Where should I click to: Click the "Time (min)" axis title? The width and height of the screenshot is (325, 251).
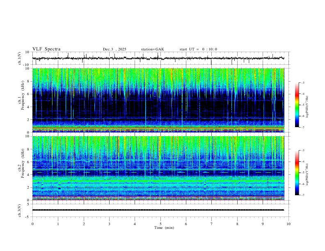tap(164, 228)
